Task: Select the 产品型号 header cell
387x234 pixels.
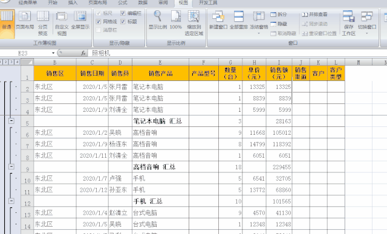Action: [204, 73]
